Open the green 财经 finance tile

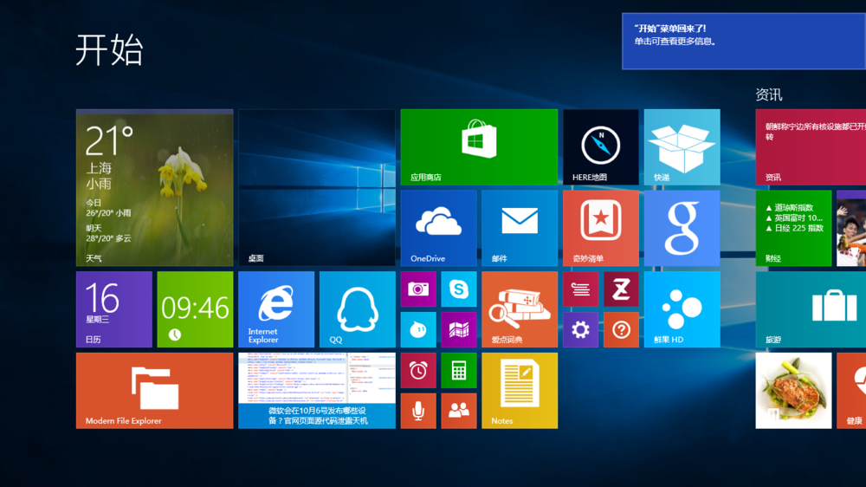point(793,228)
